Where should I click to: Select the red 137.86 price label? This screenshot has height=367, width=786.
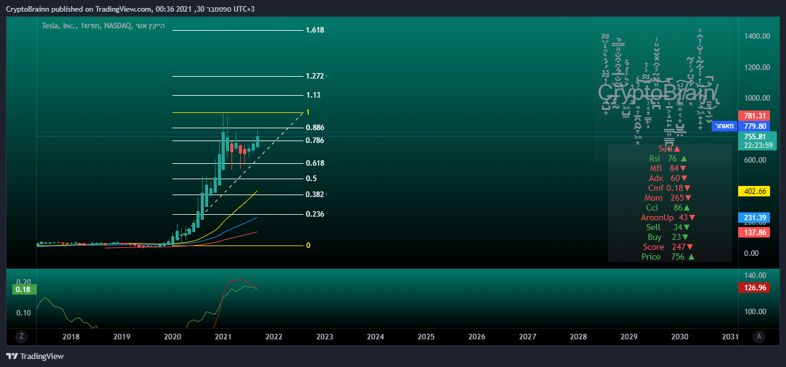(x=753, y=232)
